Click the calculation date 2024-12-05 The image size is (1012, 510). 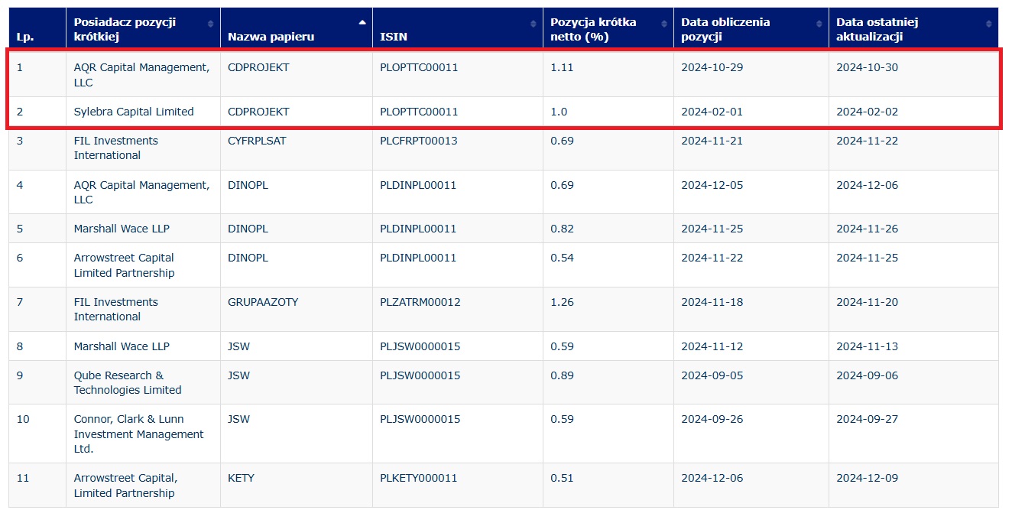click(712, 185)
